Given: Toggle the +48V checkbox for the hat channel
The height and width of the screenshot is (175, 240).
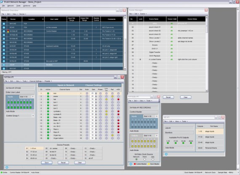Looking at the screenshot, I should (118, 99).
